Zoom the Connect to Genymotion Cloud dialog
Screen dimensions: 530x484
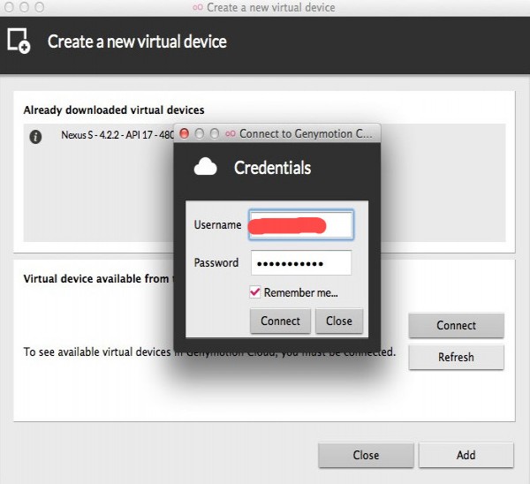point(213,133)
